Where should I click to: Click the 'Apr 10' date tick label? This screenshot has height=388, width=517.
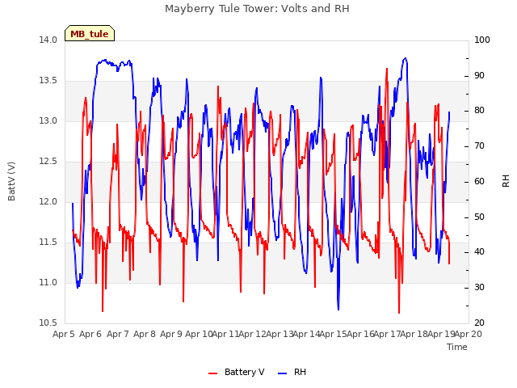pos(199,334)
